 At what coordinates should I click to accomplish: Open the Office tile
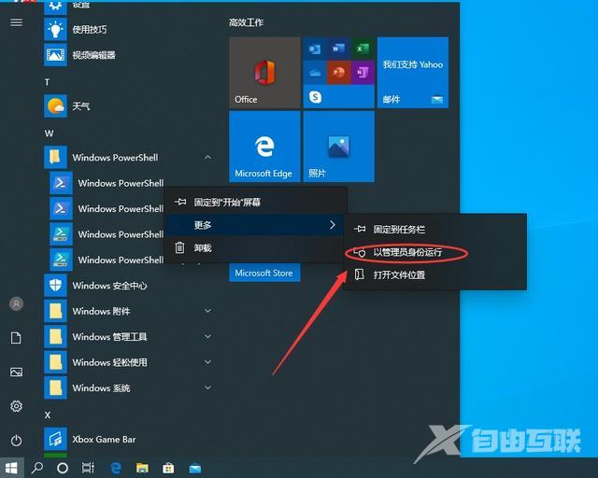click(264, 73)
